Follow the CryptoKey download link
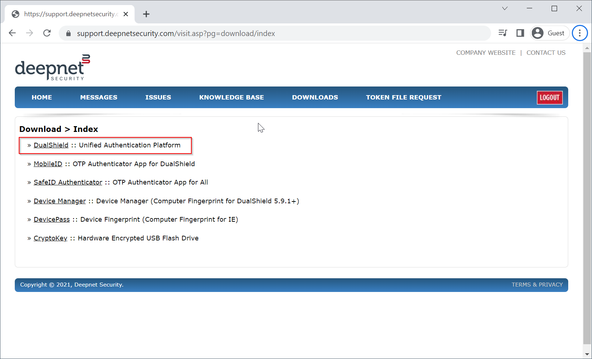The width and height of the screenshot is (592, 359). [x=50, y=238]
